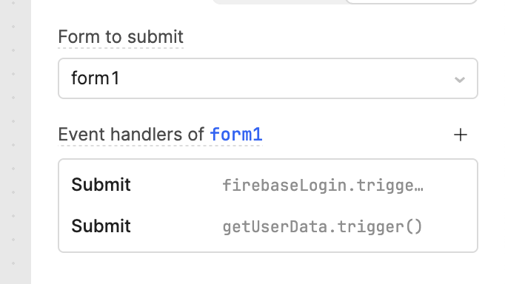
Task: Open the Form to submit dropdown
Action: (268, 78)
